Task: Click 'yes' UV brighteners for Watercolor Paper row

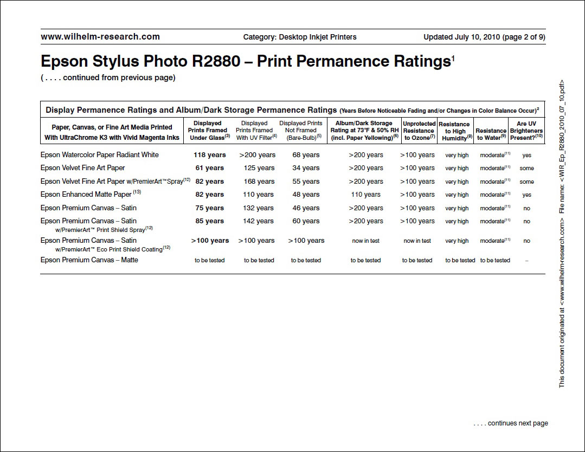Action: tap(527, 155)
